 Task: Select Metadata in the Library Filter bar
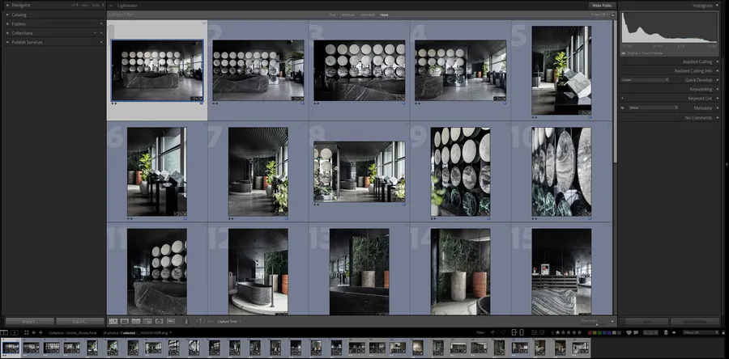coord(367,15)
